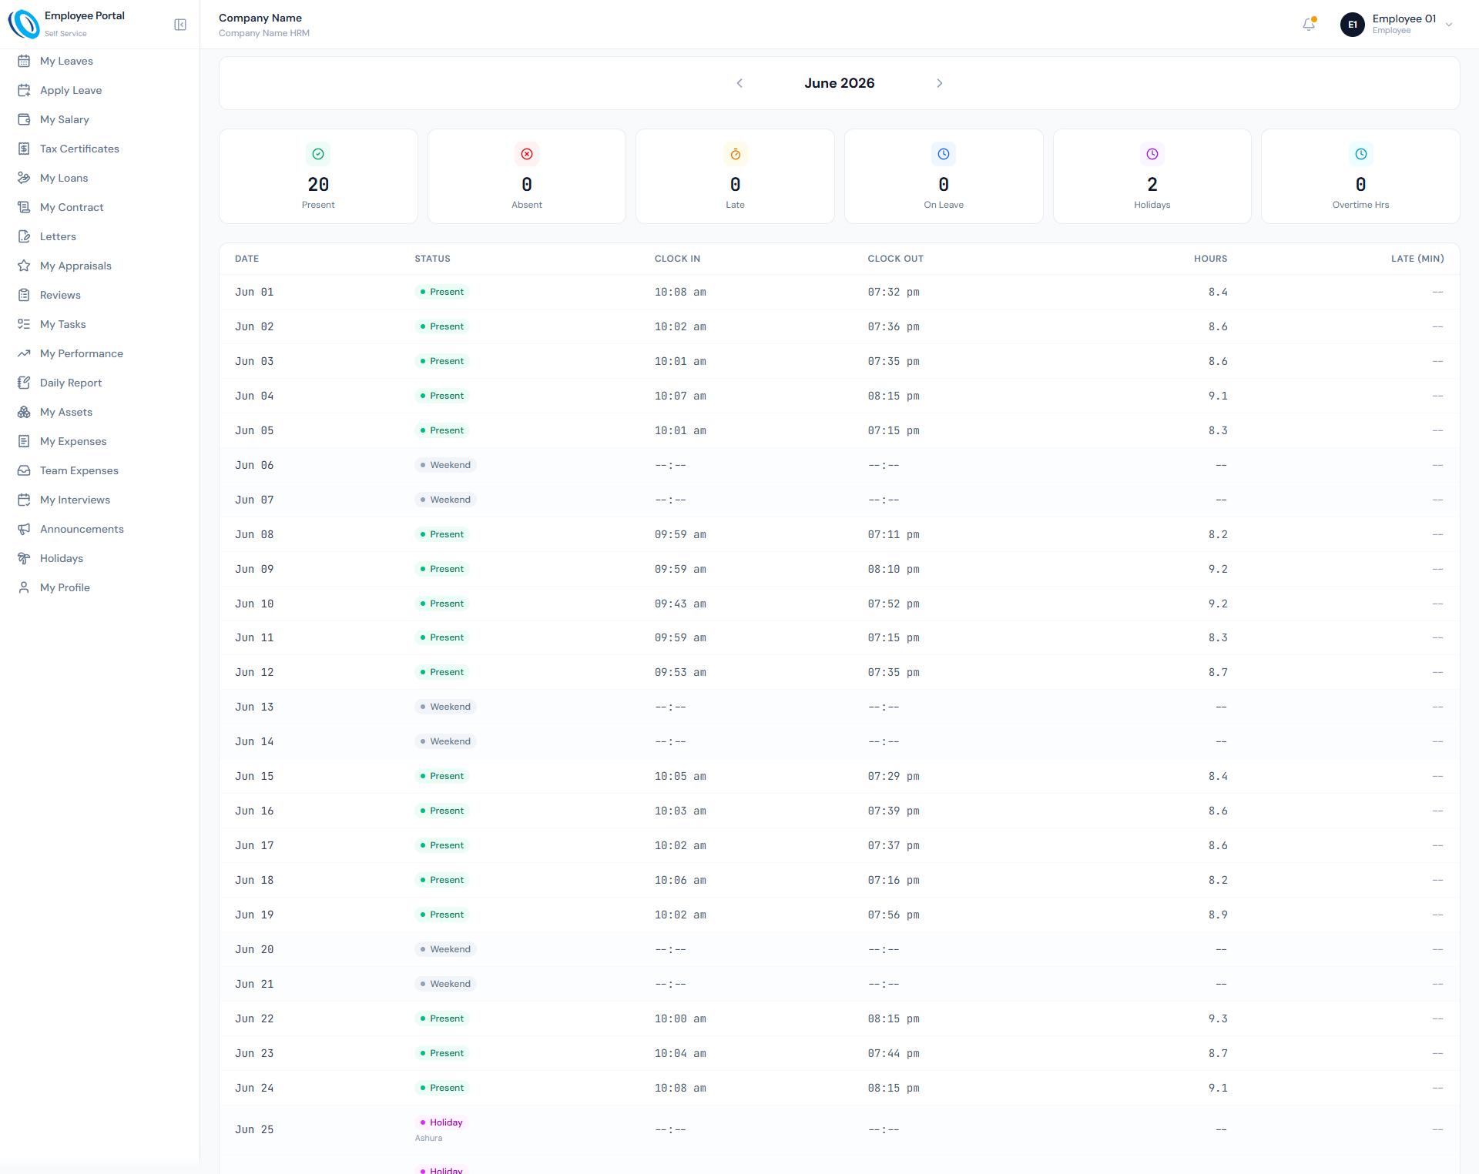Select the On Leave summary card
Screen dimensions: 1479x1174
(944, 176)
